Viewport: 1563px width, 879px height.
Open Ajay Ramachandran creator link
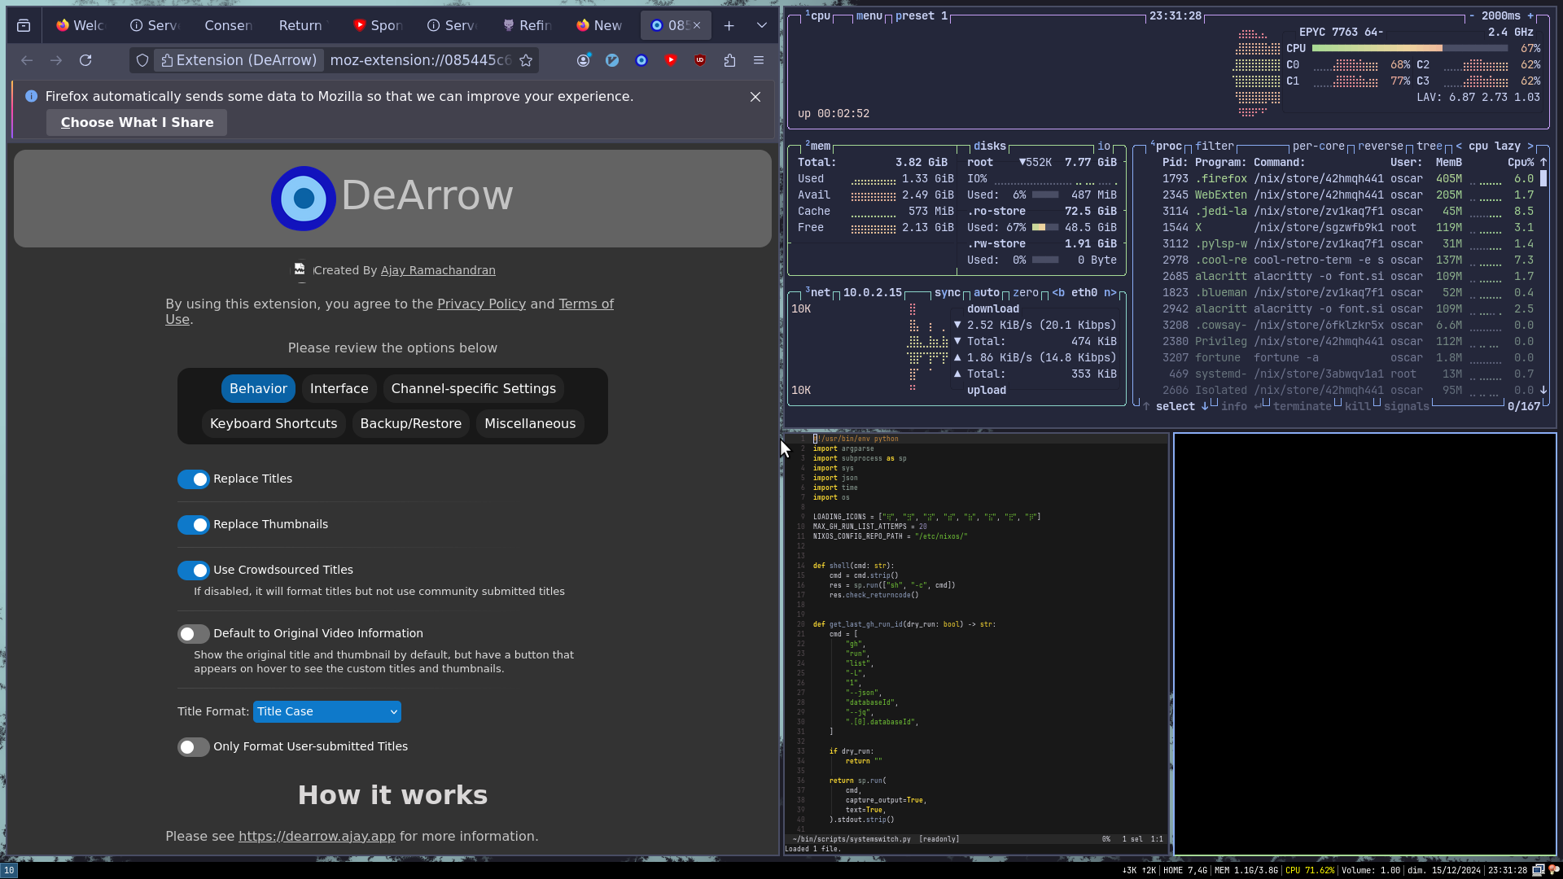point(438,270)
